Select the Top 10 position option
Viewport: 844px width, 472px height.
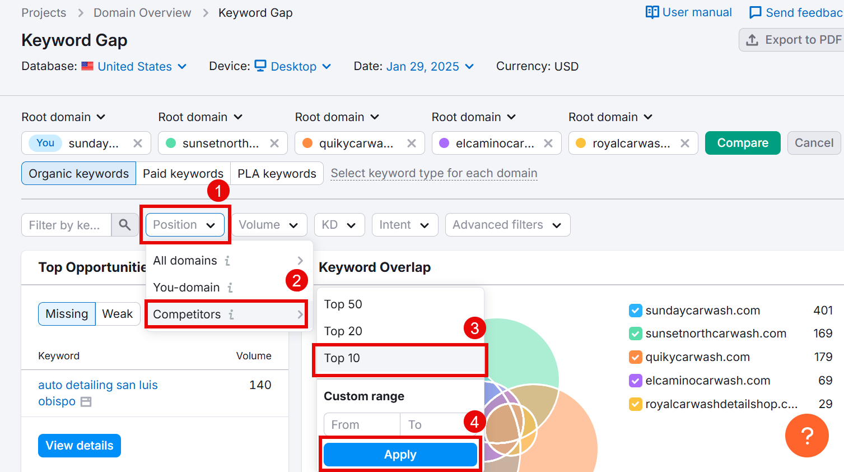click(x=400, y=358)
